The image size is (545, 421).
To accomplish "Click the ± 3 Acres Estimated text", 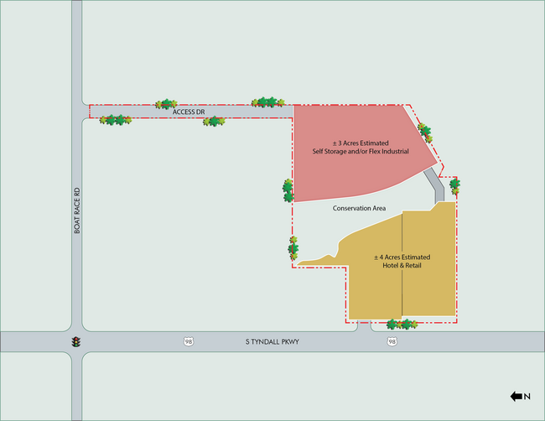I will tap(360, 143).
